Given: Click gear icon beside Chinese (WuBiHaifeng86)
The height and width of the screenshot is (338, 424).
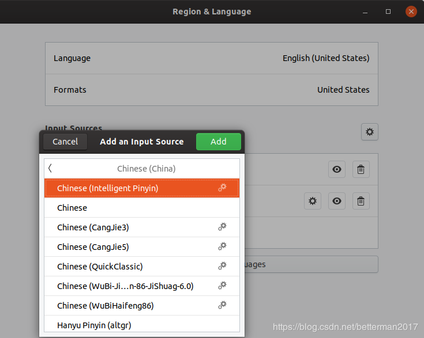Looking at the screenshot, I should click(222, 305).
